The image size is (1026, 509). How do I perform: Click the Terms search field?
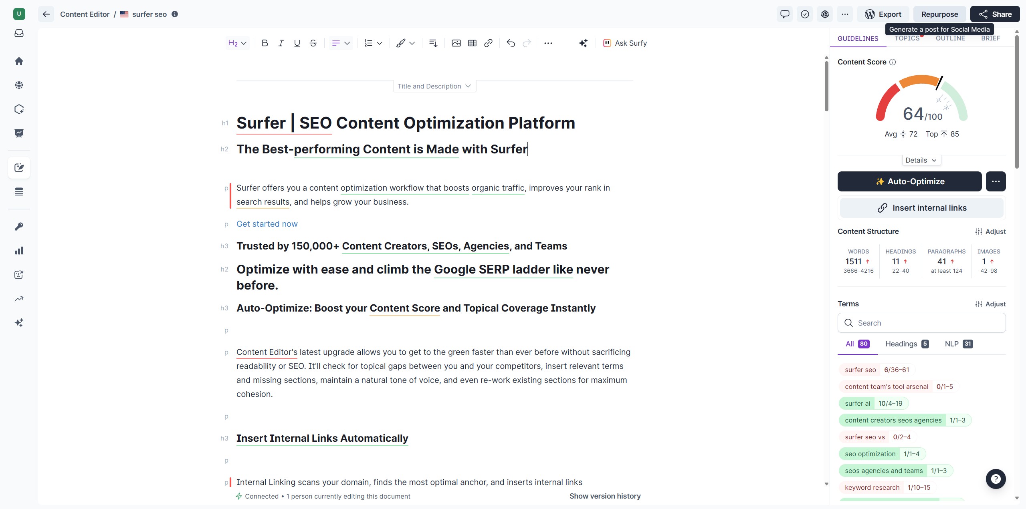click(x=921, y=323)
